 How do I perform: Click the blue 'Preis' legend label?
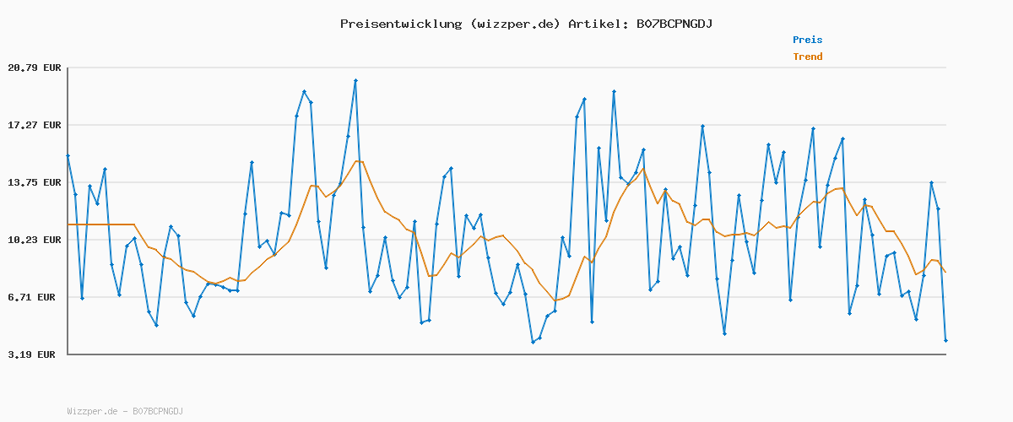coord(807,40)
